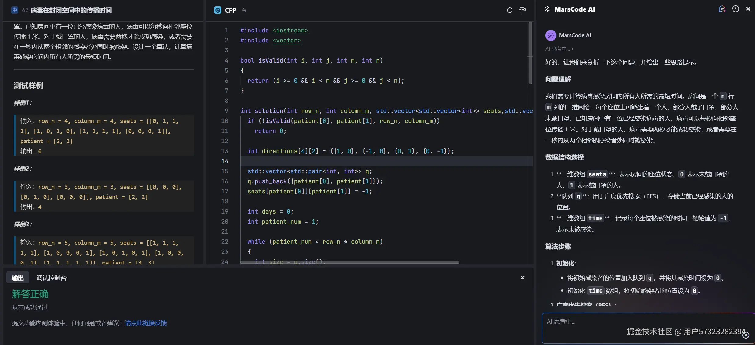The image size is (755, 345).
Task: Open the 请点此链接反馈 feedback link
Action: [x=146, y=323]
